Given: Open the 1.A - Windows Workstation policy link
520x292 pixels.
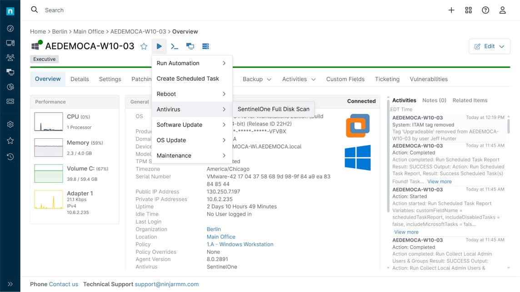Looking at the screenshot, I should pyautogui.click(x=240, y=244).
